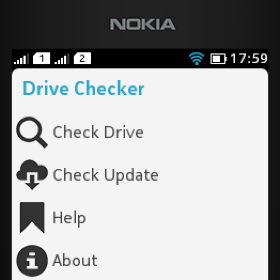This screenshot has width=280, height=280.
Task: Click the bookmark Help icon
Action: [x=32, y=218]
